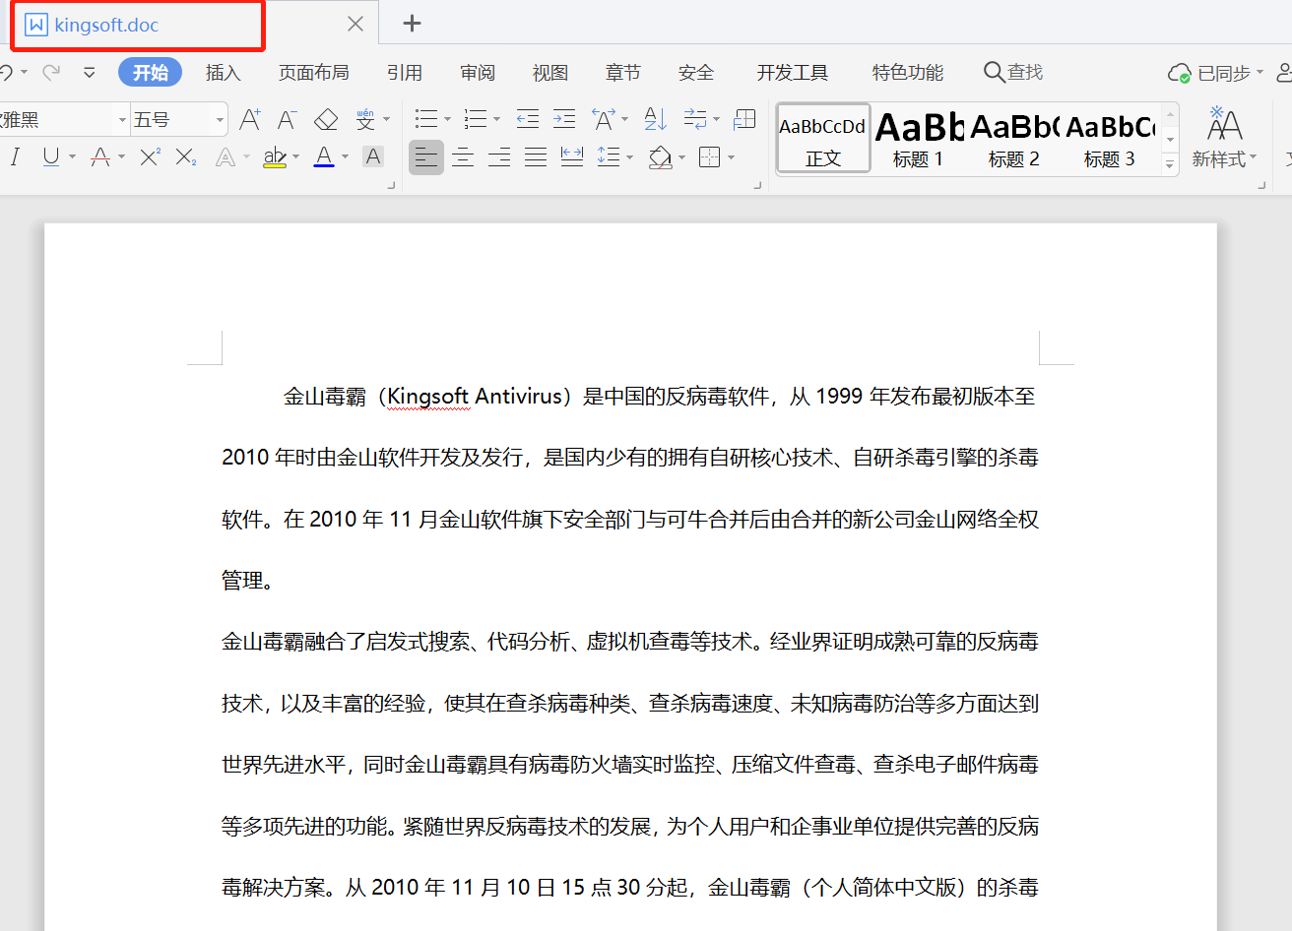The width and height of the screenshot is (1292, 931).
Task: Click 查找 search button
Action: tap(1013, 72)
